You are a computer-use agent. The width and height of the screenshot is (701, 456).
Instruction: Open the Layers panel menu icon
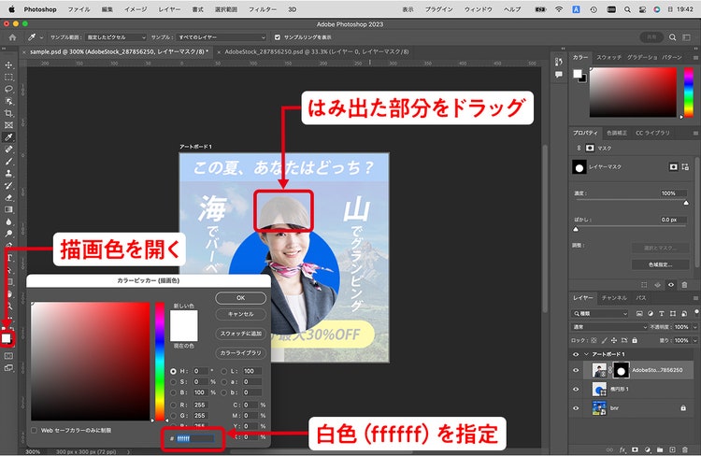pyautogui.click(x=695, y=298)
